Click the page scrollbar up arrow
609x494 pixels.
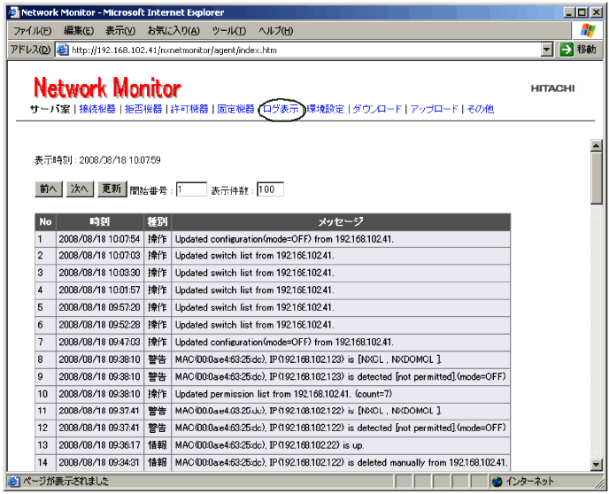597,146
